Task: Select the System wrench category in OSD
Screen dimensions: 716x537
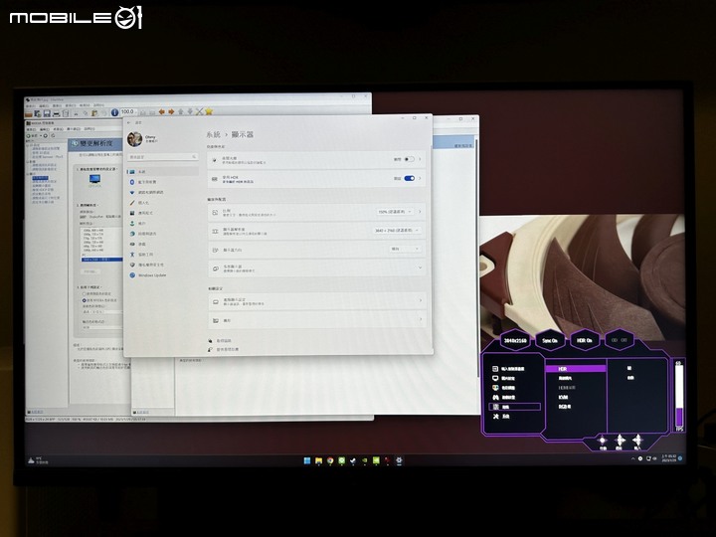Action: (x=501, y=417)
